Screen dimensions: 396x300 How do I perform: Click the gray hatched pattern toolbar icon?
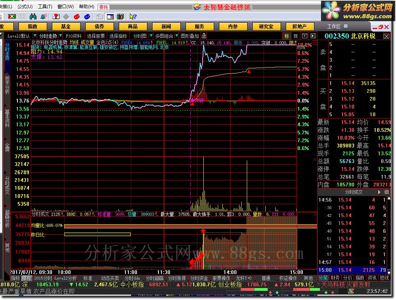point(23,17)
